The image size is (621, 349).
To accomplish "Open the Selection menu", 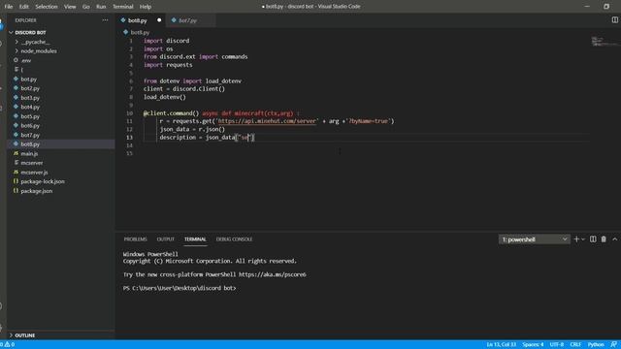I will pos(47,7).
